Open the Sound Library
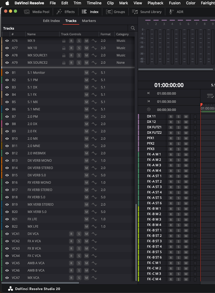The width and height of the screenshot is (215, 293). point(147,12)
